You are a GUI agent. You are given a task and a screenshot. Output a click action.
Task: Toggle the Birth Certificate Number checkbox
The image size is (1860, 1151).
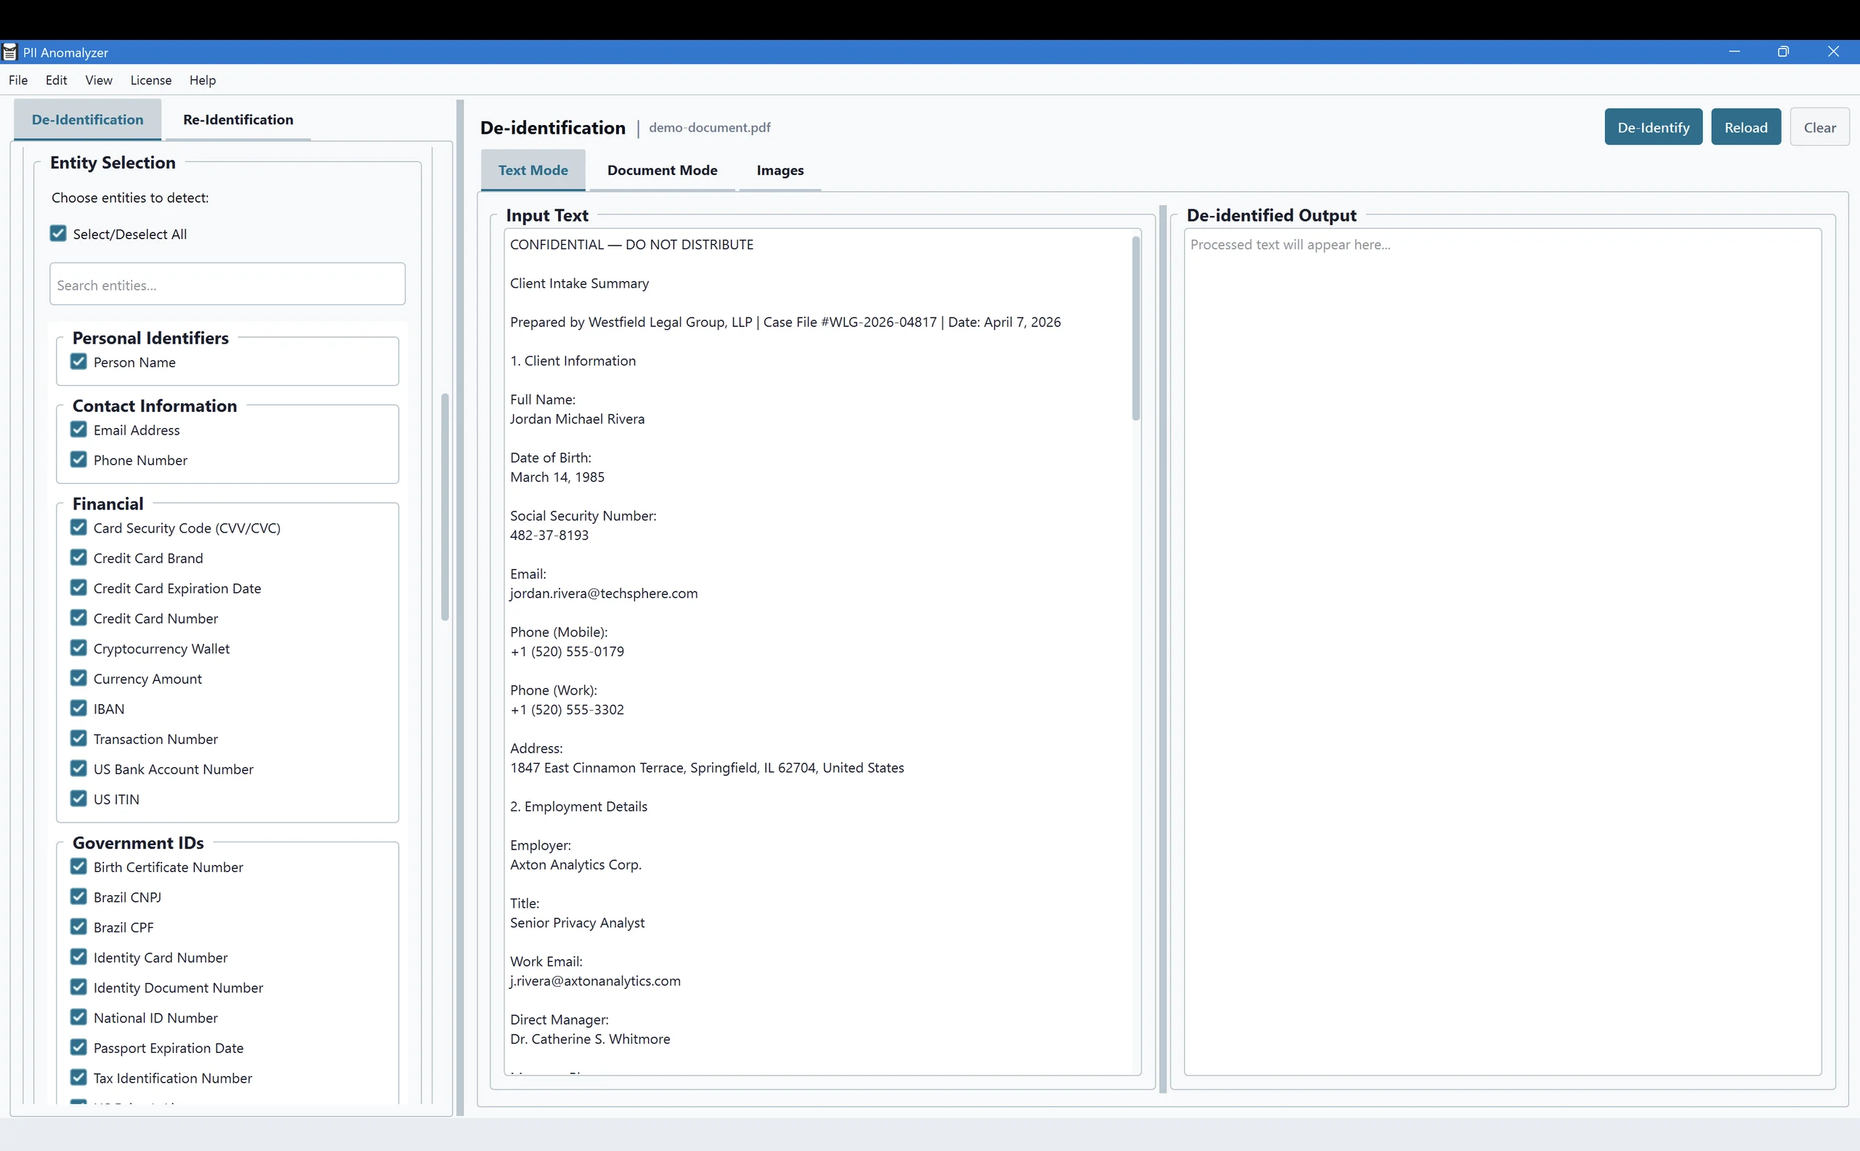click(78, 866)
